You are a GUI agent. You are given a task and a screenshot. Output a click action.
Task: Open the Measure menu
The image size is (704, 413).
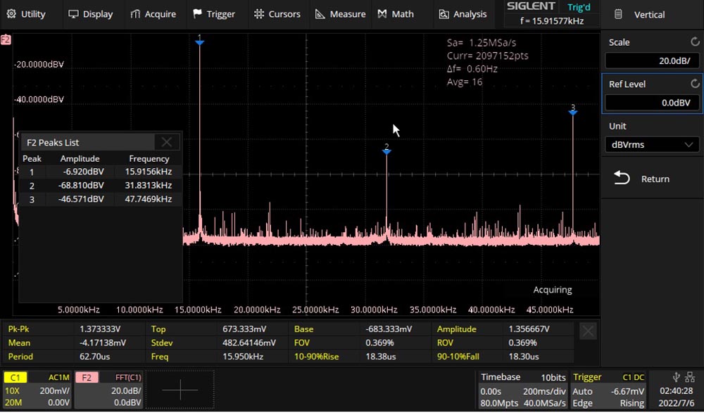[x=340, y=14]
